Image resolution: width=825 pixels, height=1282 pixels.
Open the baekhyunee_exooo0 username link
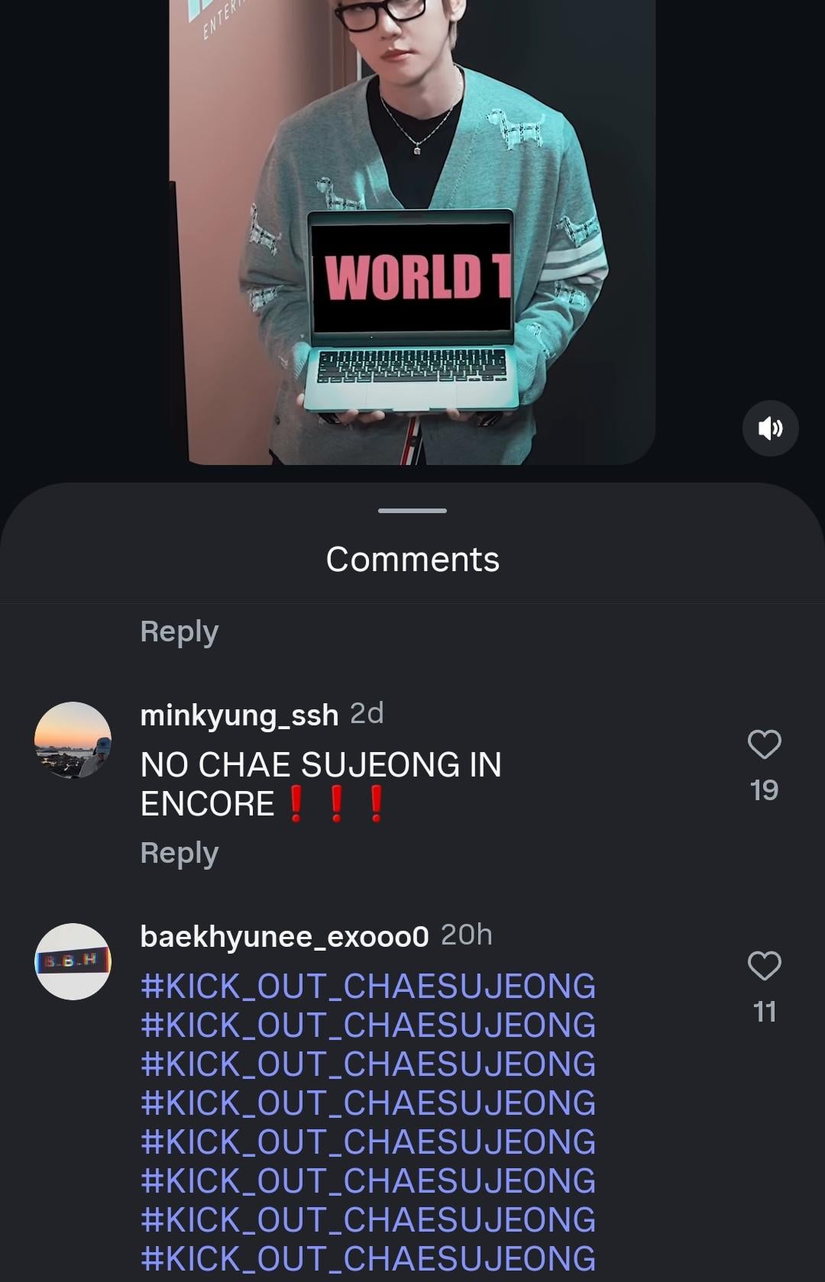(x=284, y=936)
